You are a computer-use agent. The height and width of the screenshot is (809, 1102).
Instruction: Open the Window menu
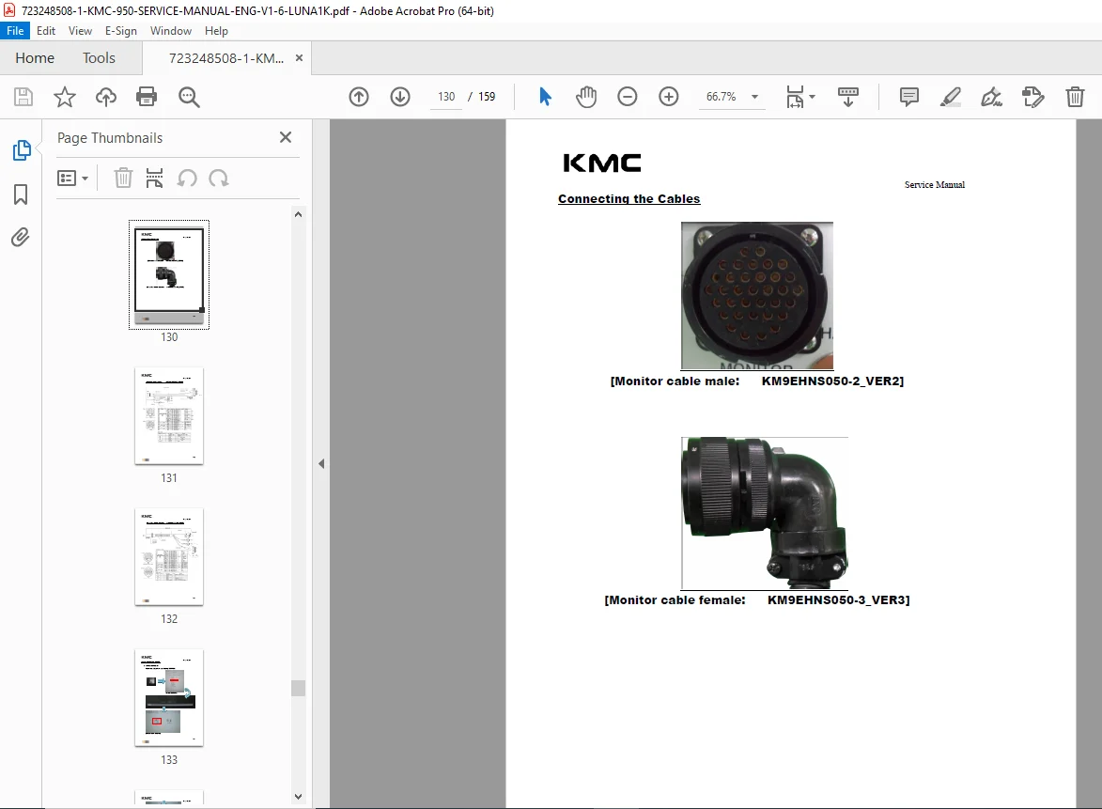171,31
